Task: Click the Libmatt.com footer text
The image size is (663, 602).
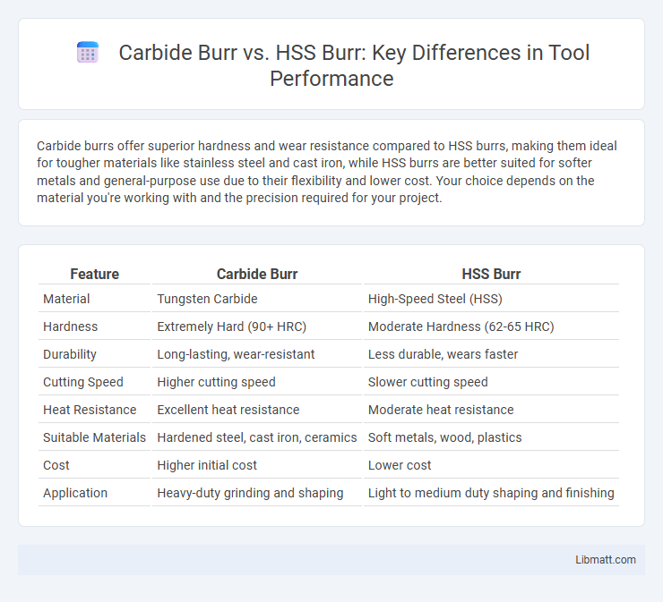Action: pos(605,559)
